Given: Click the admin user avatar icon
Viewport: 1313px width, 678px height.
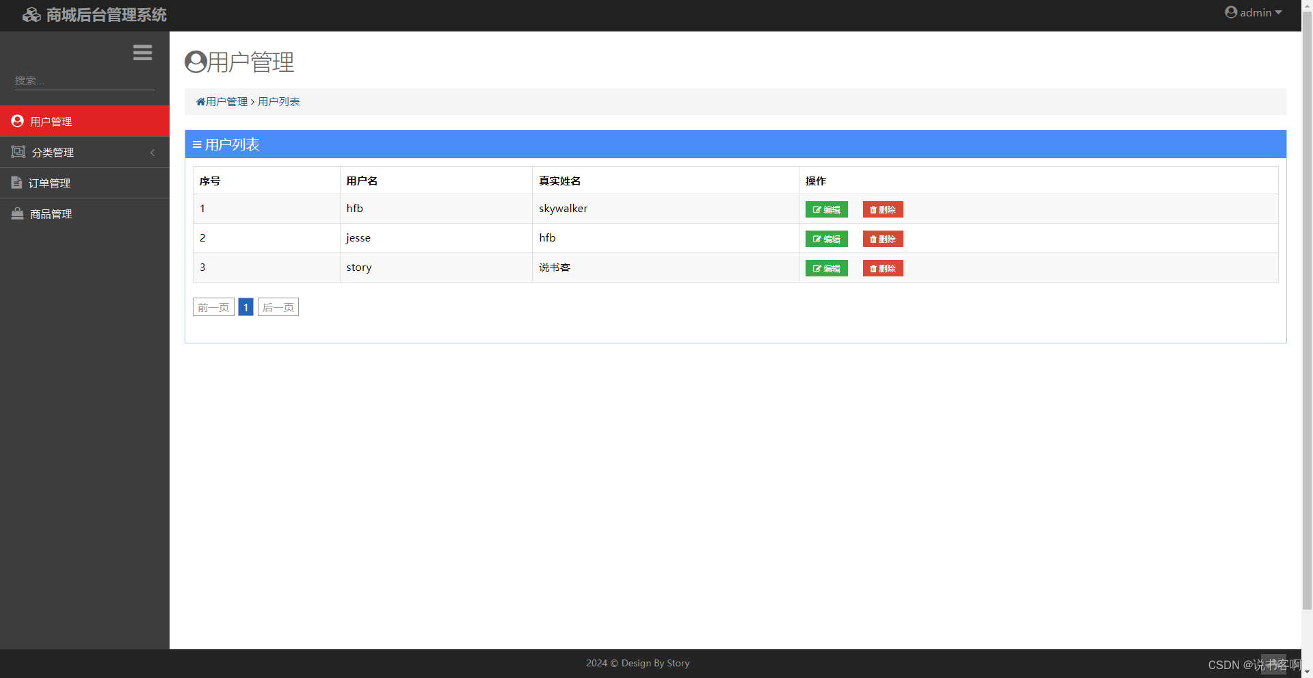Looking at the screenshot, I should (1231, 12).
